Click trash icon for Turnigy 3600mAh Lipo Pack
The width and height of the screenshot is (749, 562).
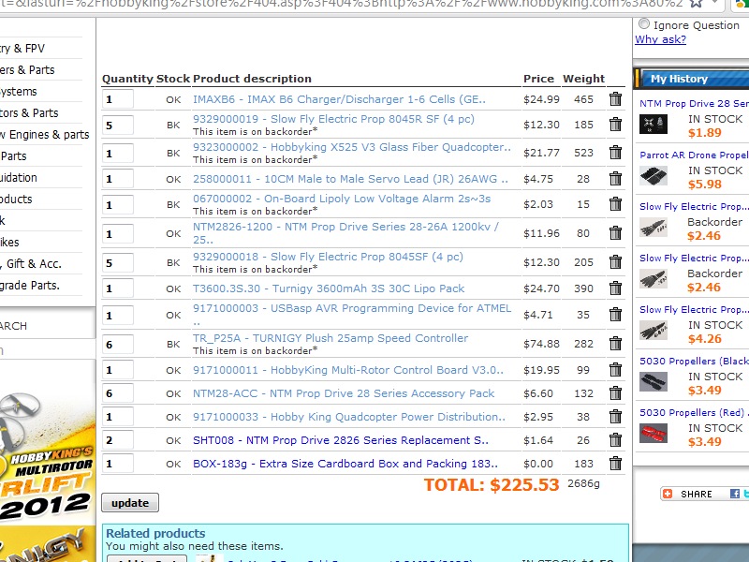point(615,288)
